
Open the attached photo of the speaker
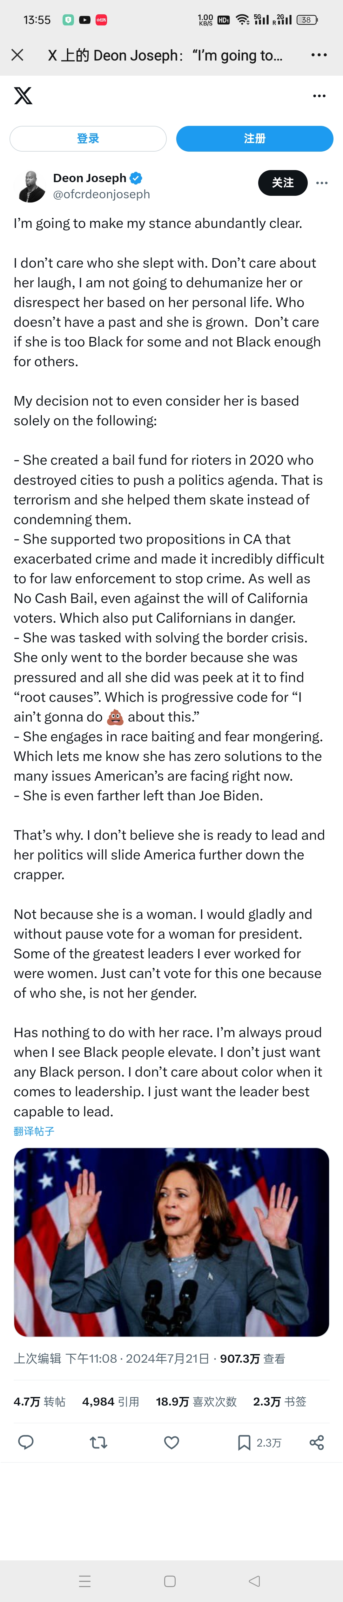click(171, 1242)
